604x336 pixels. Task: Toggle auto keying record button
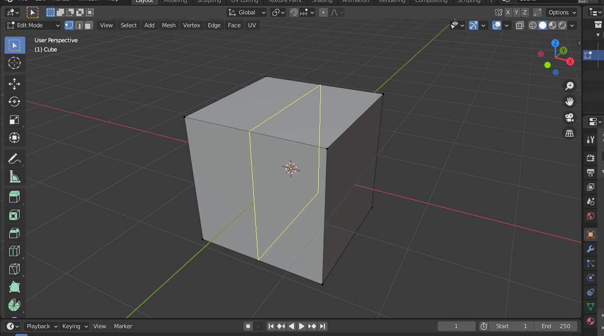pos(248,326)
